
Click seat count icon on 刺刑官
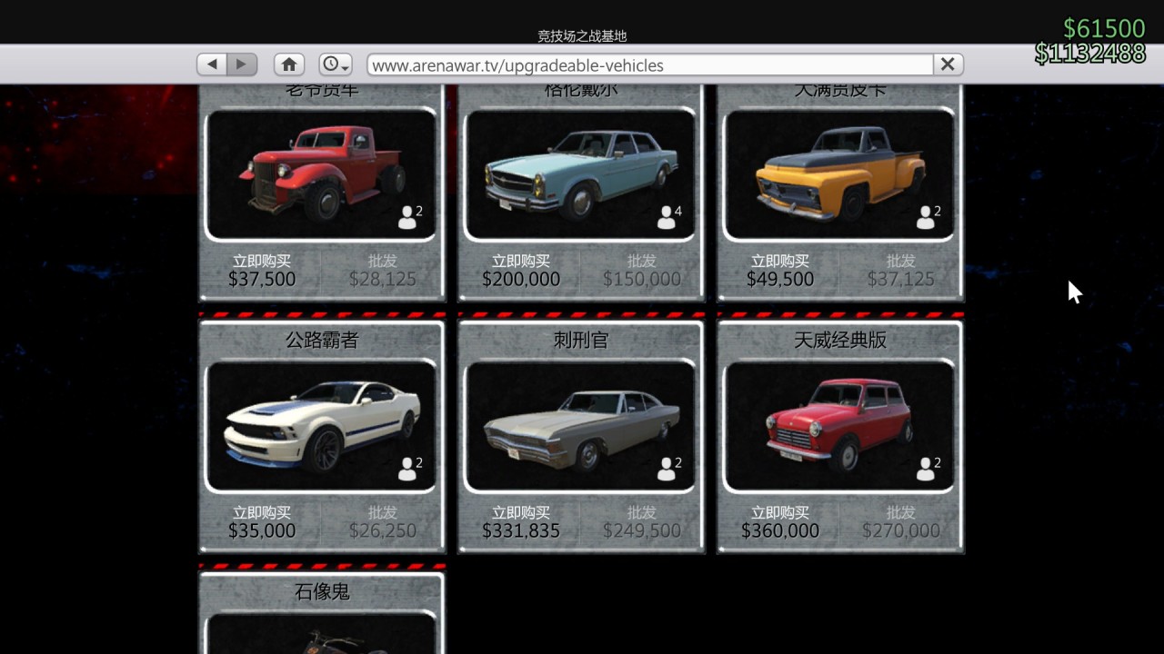pyautogui.click(x=669, y=469)
